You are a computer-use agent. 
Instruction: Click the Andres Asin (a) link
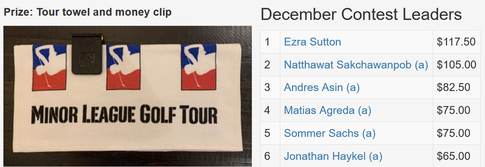[322, 88]
